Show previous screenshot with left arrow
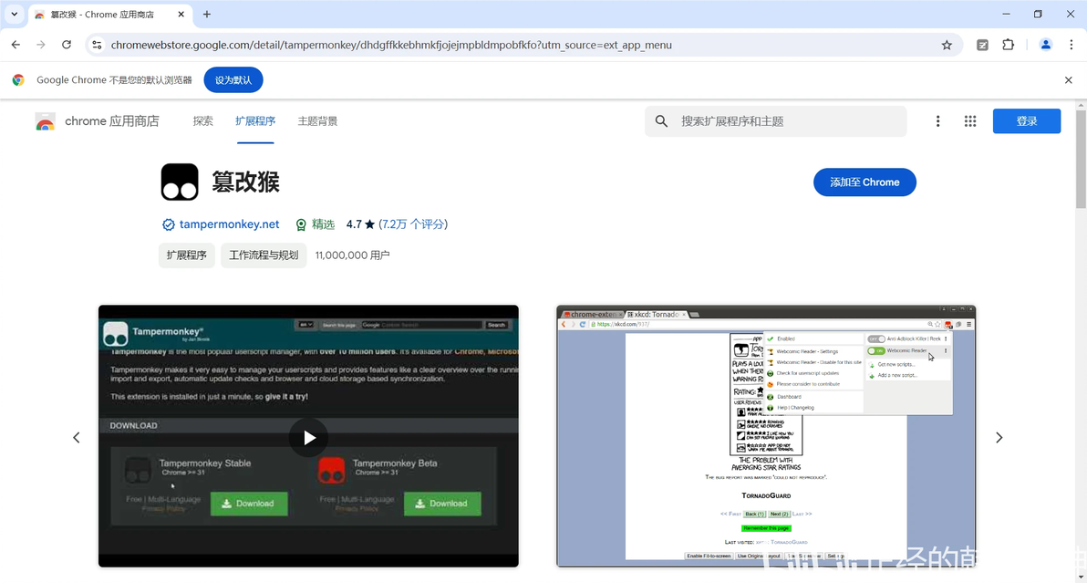 coord(77,437)
